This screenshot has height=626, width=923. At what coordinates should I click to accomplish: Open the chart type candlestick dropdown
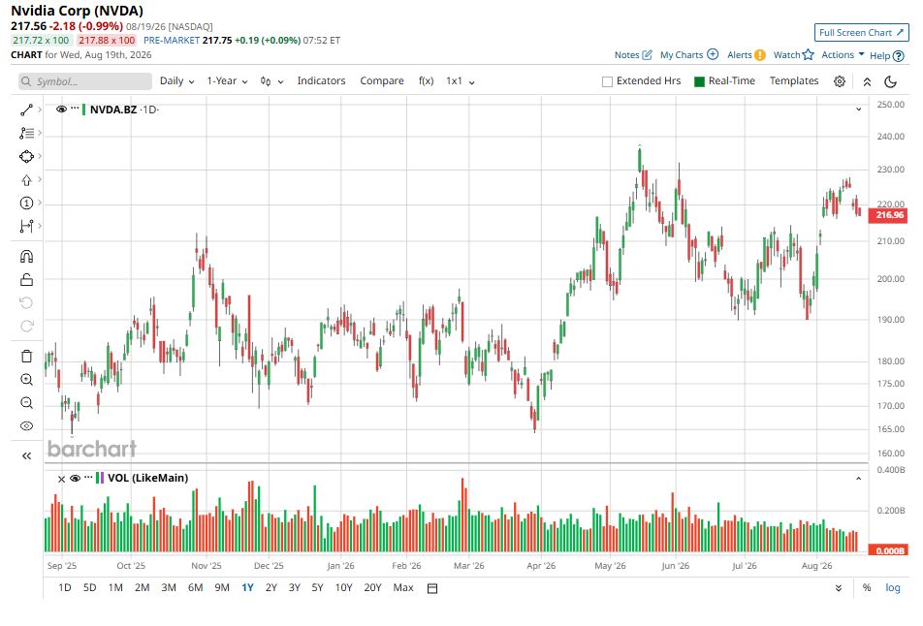click(x=271, y=81)
